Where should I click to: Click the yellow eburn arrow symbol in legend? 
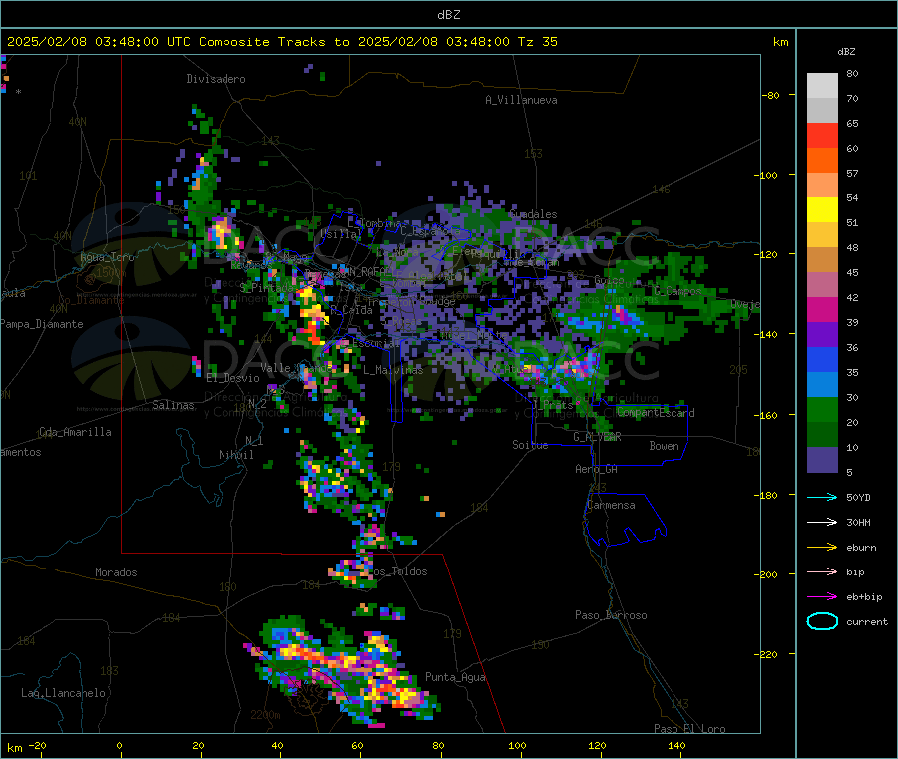coord(822,548)
